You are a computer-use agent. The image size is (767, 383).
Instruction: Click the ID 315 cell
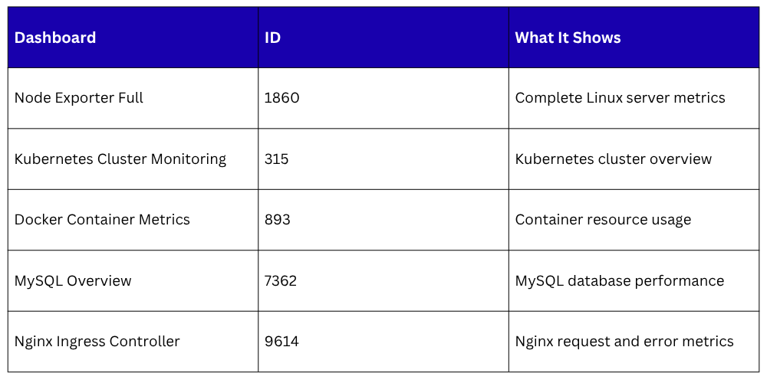pyautogui.click(x=277, y=159)
